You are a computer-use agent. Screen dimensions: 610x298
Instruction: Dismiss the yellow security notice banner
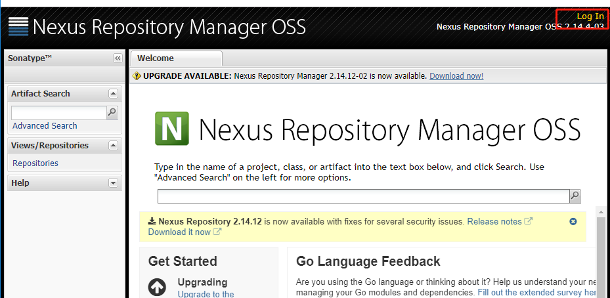(573, 221)
